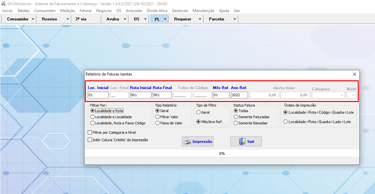Enable Filtrar por Categoria e Nível checkbox
This screenshot has width=375, height=194.
[x=90, y=132]
